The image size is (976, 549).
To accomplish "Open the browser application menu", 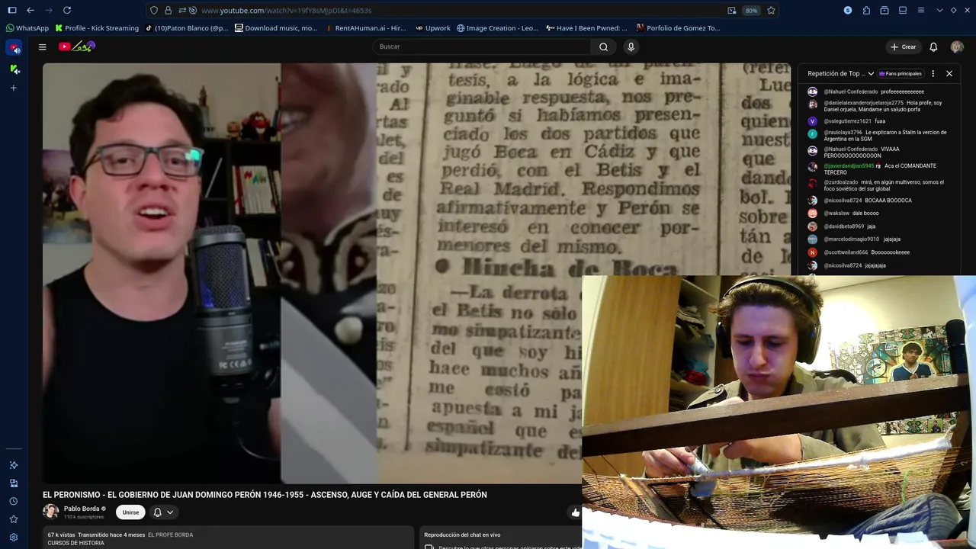I will click(x=921, y=10).
